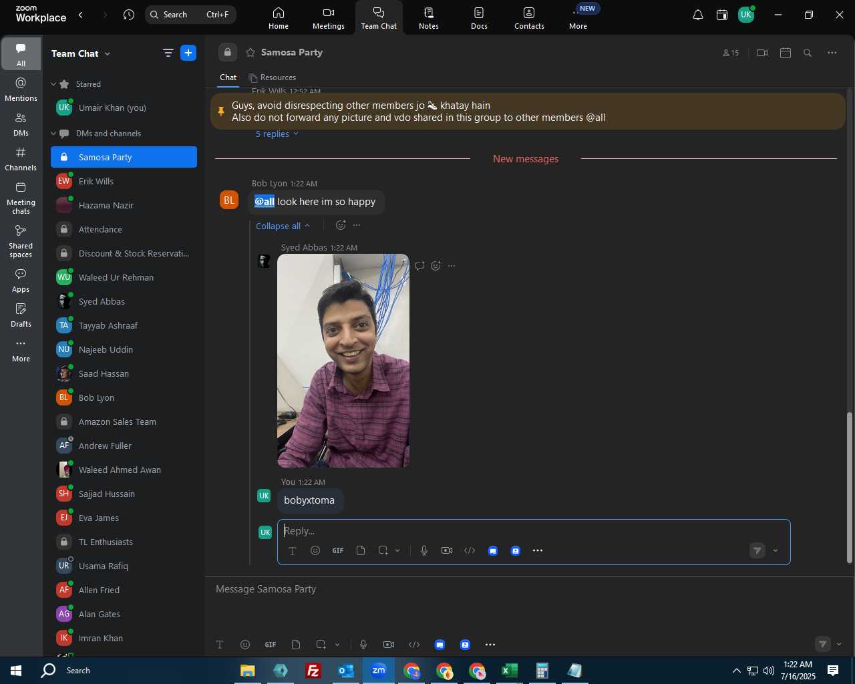Screen dimensions: 855x684
Task: Open the GIF picker in reply box
Action: (x=338, y=550)
